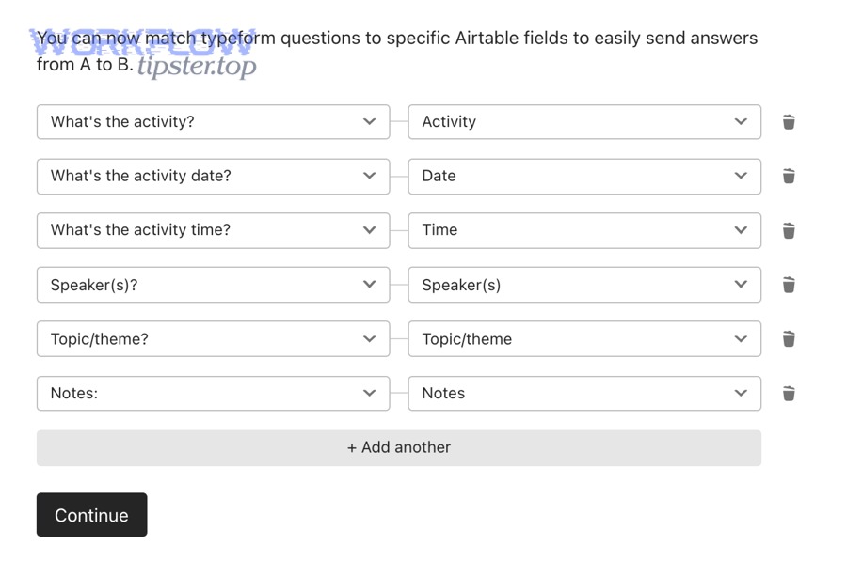Choose a different field for Date
The height and width of the screenshot is (576, 847).
coord(583,176)
